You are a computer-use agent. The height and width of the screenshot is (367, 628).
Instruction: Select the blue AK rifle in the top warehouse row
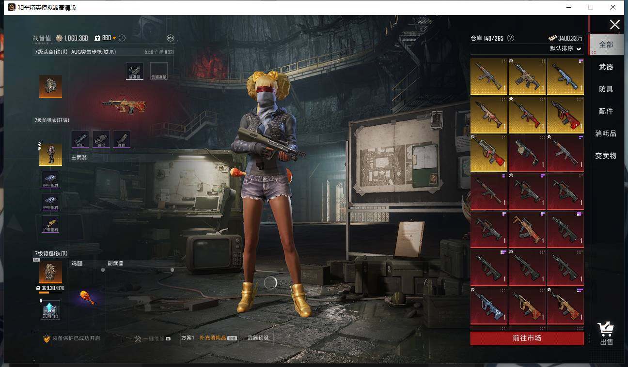565,77
